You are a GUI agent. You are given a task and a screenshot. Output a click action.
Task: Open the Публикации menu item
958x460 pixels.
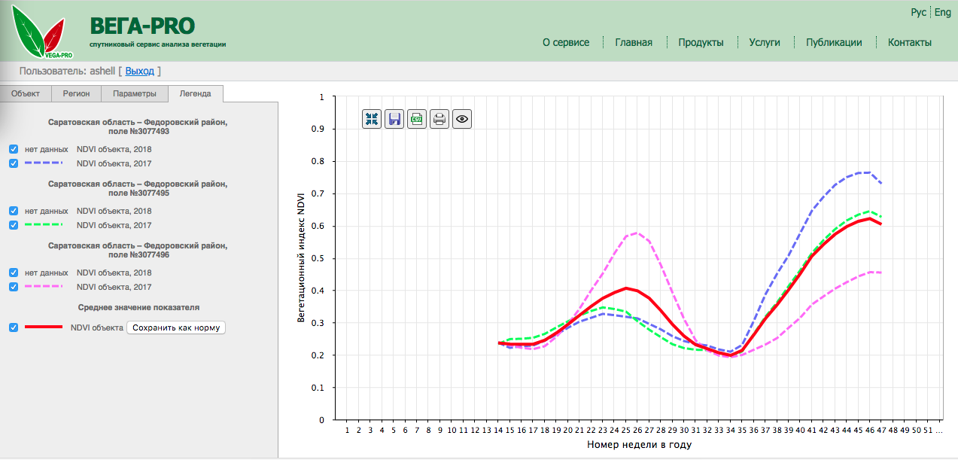(x=834, y=43)
